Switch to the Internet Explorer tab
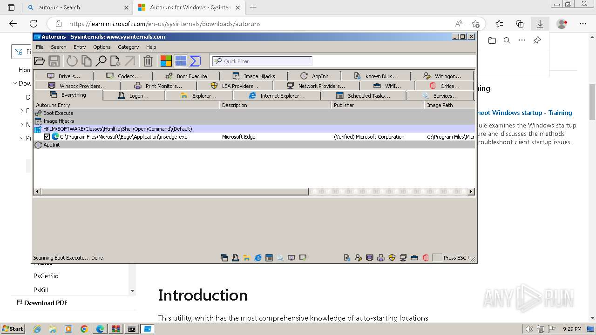The image size is (596, 335). [277, 95]
